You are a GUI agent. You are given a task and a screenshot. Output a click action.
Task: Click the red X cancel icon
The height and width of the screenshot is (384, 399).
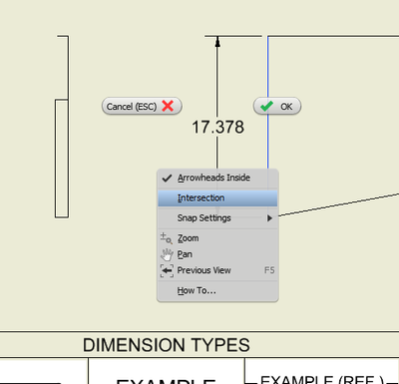click(x=168, y=106)
